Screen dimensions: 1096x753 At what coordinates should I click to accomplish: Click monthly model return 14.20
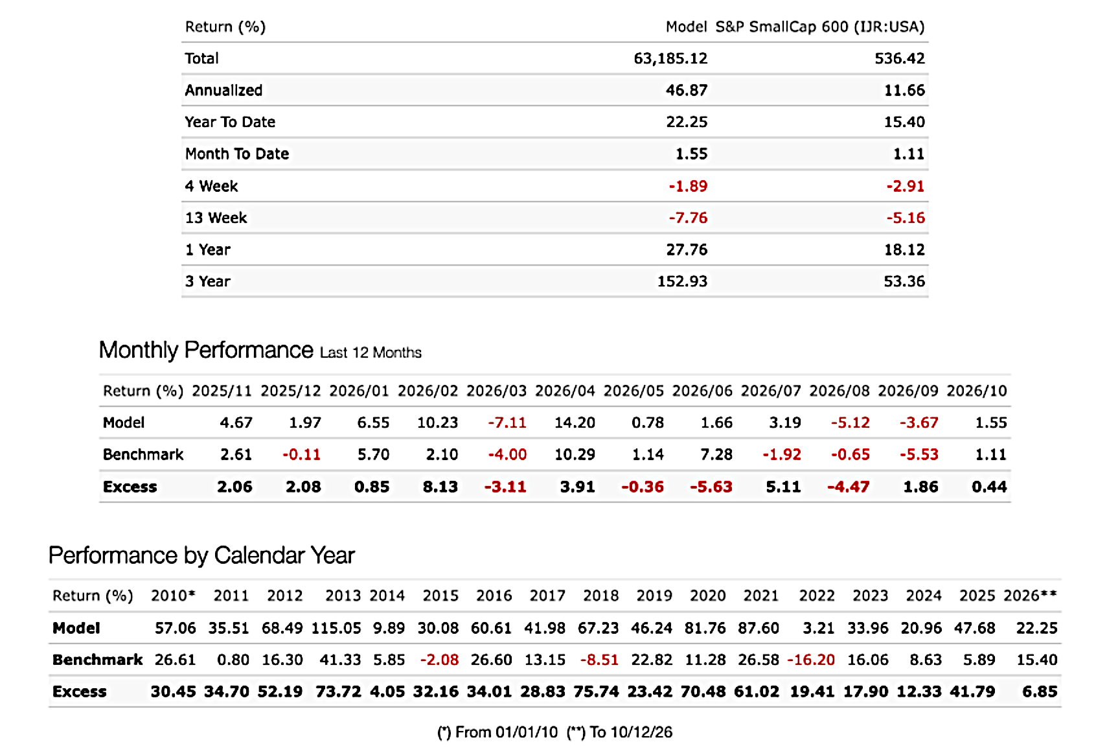(x=575, y=423)
